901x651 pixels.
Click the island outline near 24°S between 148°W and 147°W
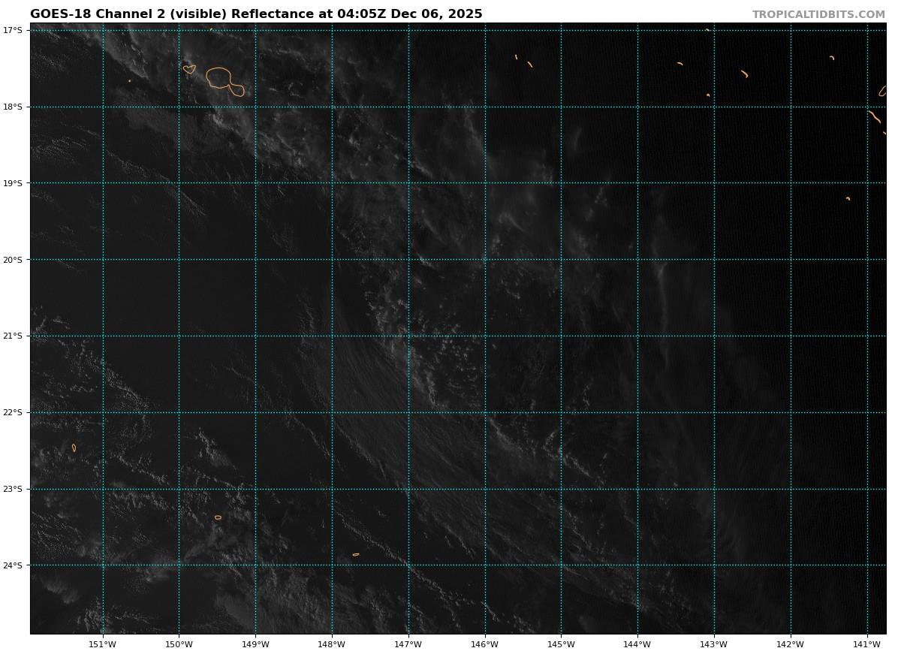tap(356, 555)
